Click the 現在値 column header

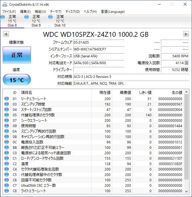(x=102, y=92)
